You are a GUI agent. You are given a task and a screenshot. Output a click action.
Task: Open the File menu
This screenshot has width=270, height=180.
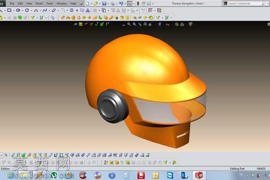point(12,3)
